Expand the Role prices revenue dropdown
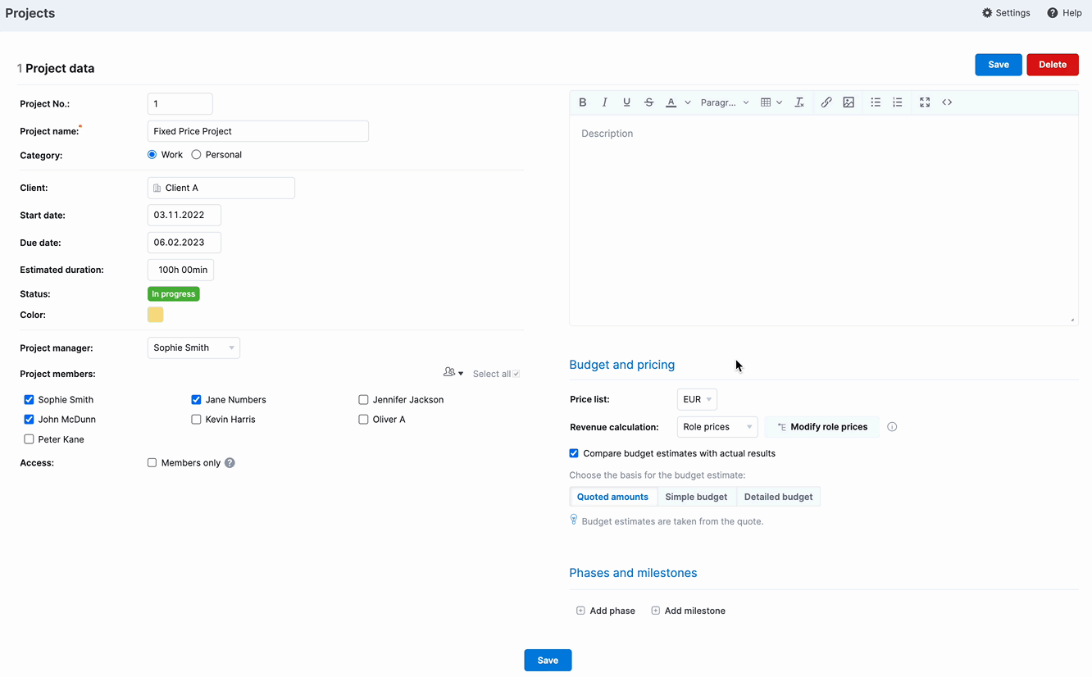The height and width of the screenshot is (677, 1092). coord(717,427)
